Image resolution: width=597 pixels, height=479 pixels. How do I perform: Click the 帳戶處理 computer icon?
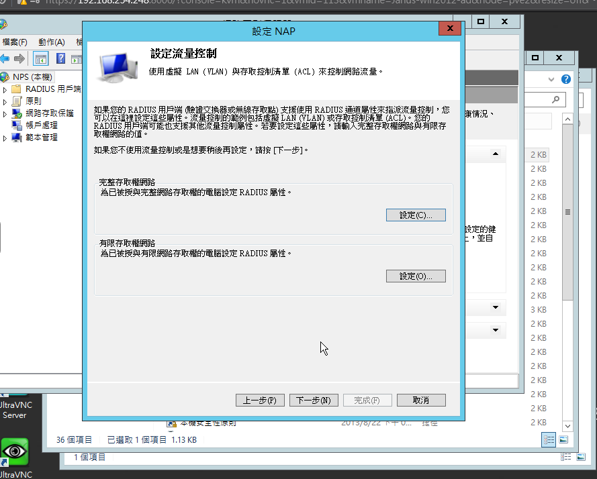[16, 125]
